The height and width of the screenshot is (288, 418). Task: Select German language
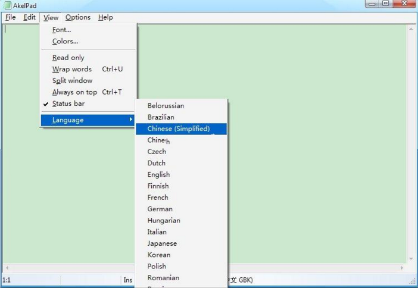(x=181, y=209)
